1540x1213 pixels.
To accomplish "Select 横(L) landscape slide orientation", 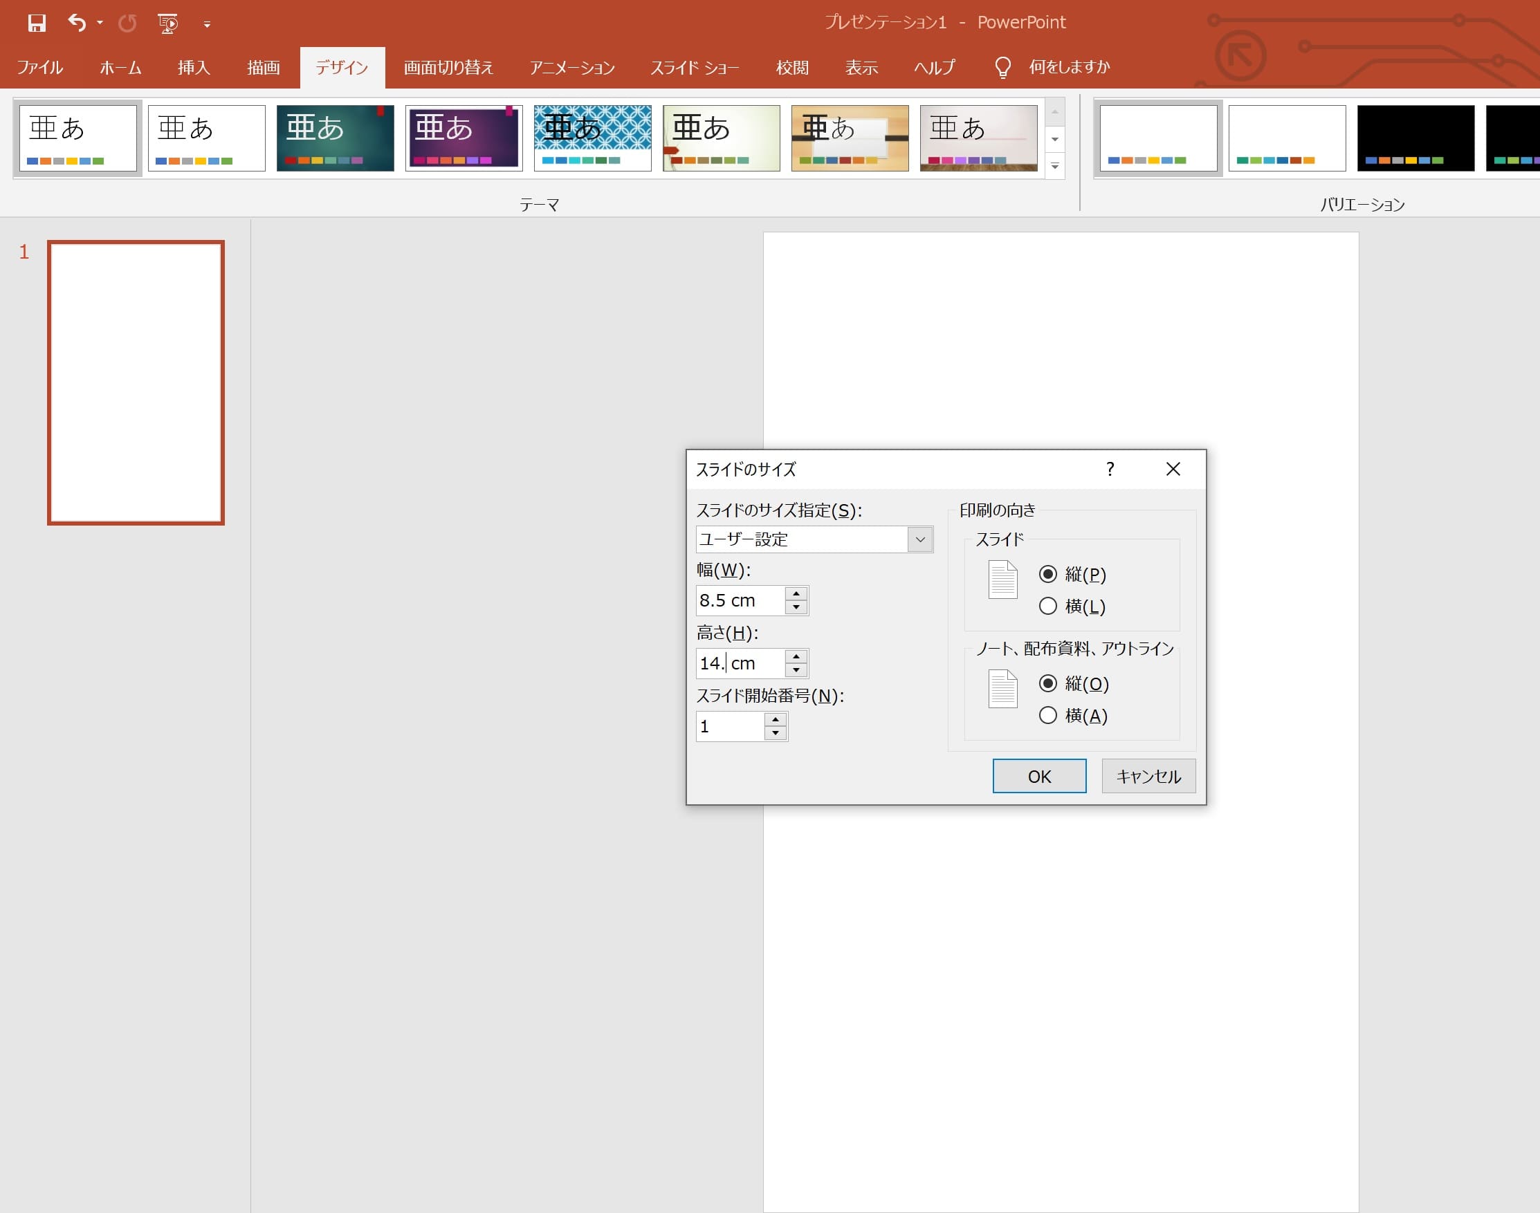I will coord(1047,606).
